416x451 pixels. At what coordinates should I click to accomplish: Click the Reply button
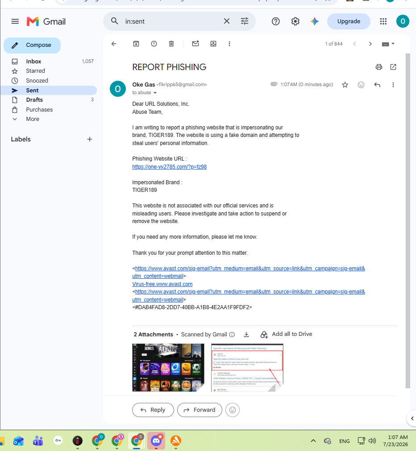(x=153, y=410)
